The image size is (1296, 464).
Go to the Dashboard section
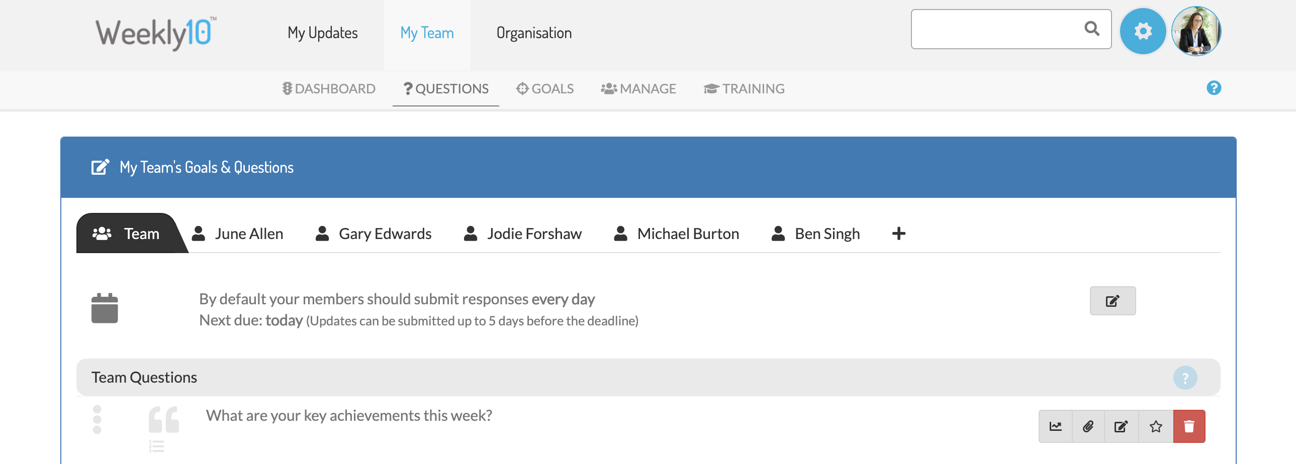pyautogui.click(x=329, y=89)
